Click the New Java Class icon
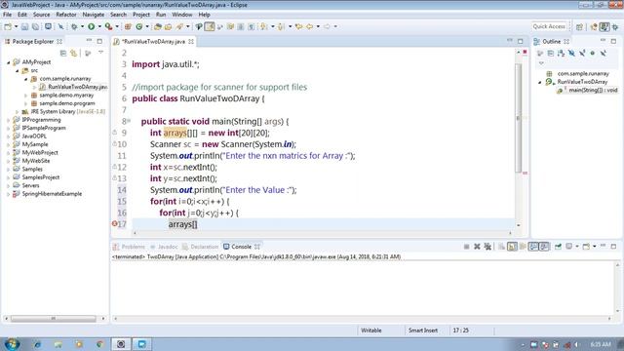Screen dimensions: 624x351 pyautogui.click(x=138, y=26)
